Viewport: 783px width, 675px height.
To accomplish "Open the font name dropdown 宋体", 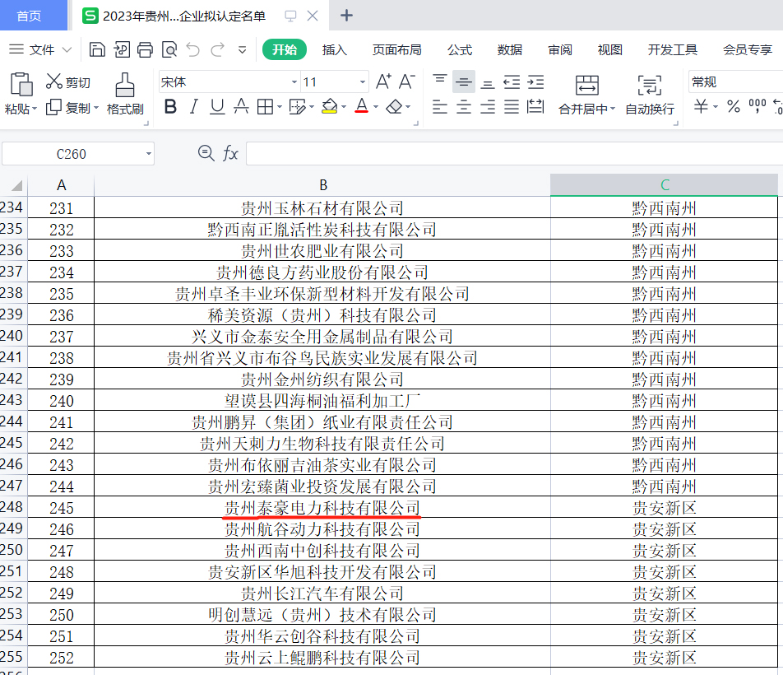I will [x=294, y=82].
